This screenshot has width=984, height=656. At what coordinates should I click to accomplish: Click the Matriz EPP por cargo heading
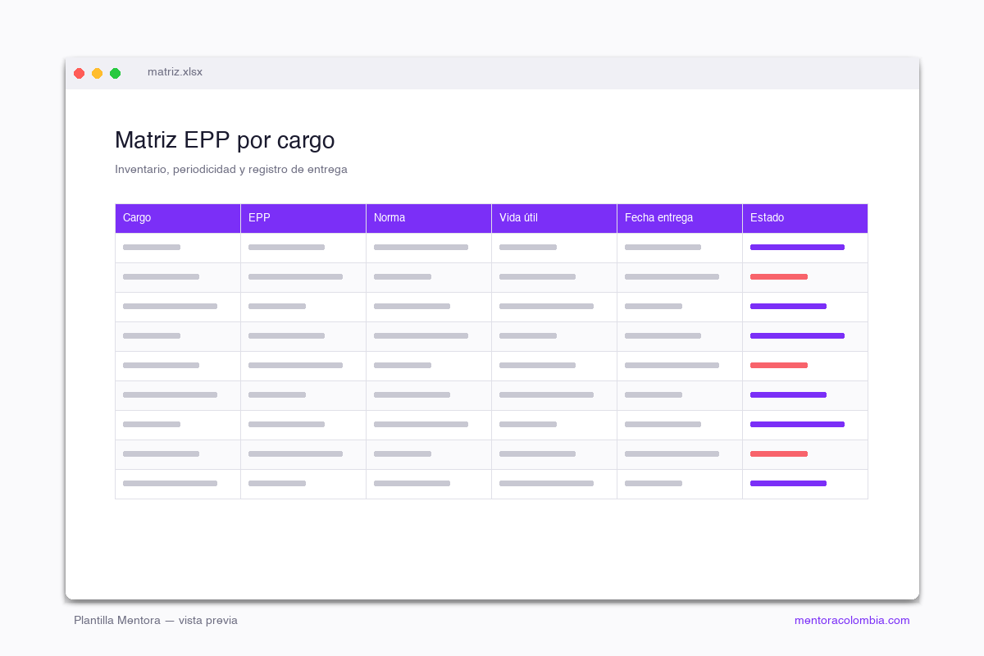225,140
